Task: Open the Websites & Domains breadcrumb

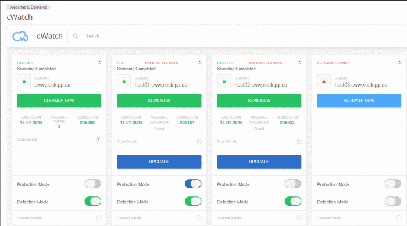Action: click(28, 8)
